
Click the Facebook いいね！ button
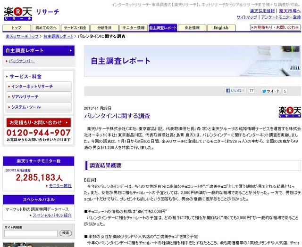pyautogui.click(x=235, y=90)
